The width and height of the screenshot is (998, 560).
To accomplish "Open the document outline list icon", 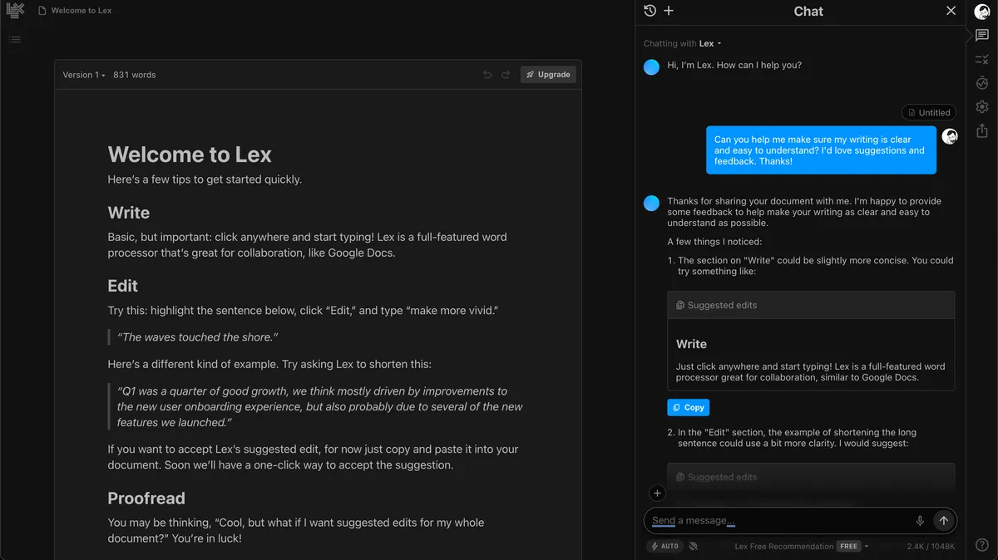I will 14,39.
